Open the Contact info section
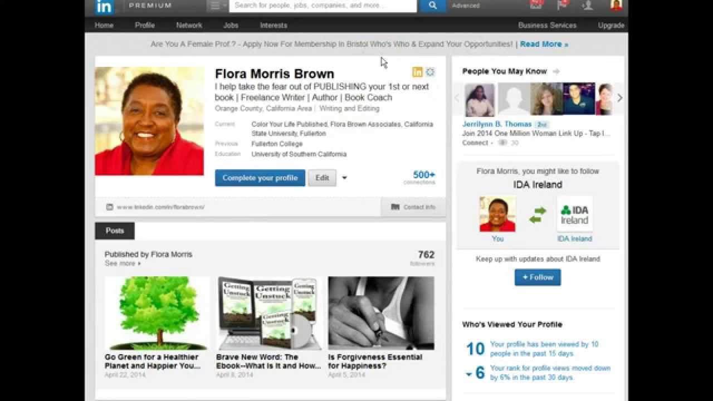The width and height of the screenshot is (713, 401). coord(413,207)
